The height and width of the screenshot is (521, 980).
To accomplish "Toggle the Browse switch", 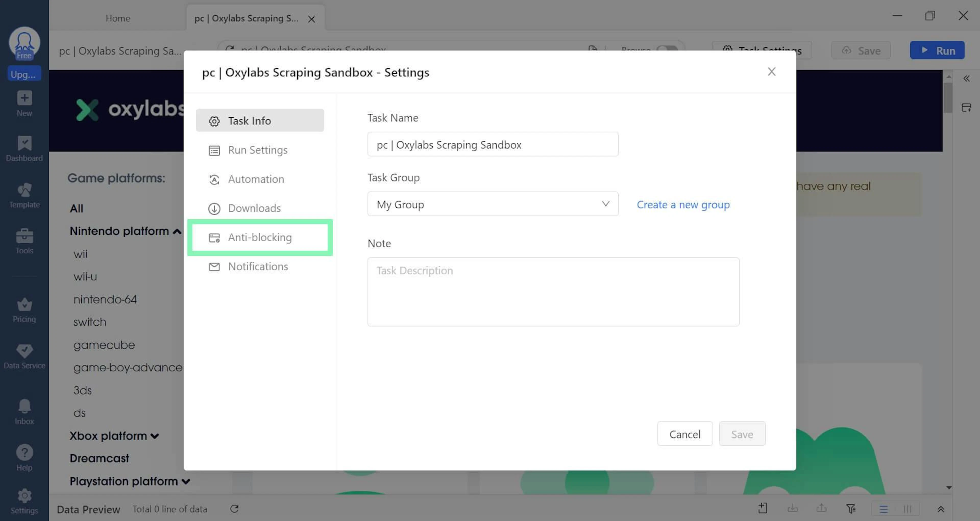I will (667, 48).
